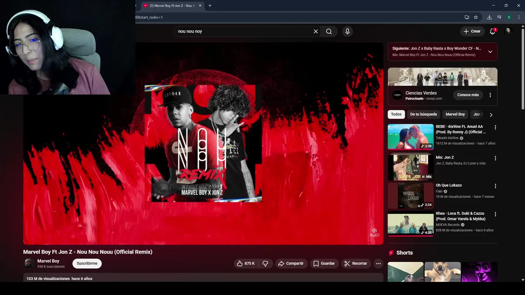This screenshot has width=525, height=295.
Task: Click the Marvel Boy channel avatar
Action: 29,263
